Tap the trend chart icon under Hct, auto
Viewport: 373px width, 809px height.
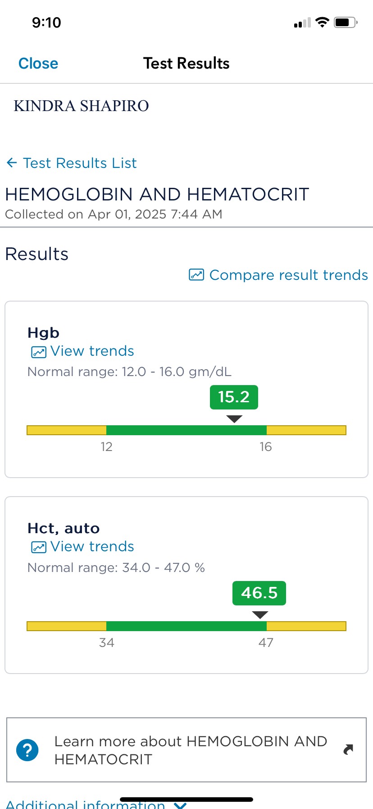[39, 547]
